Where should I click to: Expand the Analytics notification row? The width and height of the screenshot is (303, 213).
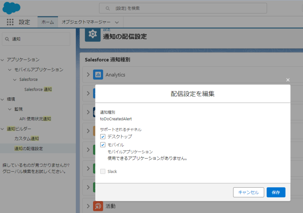point(88,75)
